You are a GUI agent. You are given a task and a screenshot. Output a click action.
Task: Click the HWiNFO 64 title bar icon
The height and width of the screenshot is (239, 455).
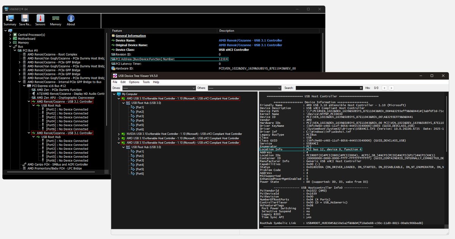point(6,9)
